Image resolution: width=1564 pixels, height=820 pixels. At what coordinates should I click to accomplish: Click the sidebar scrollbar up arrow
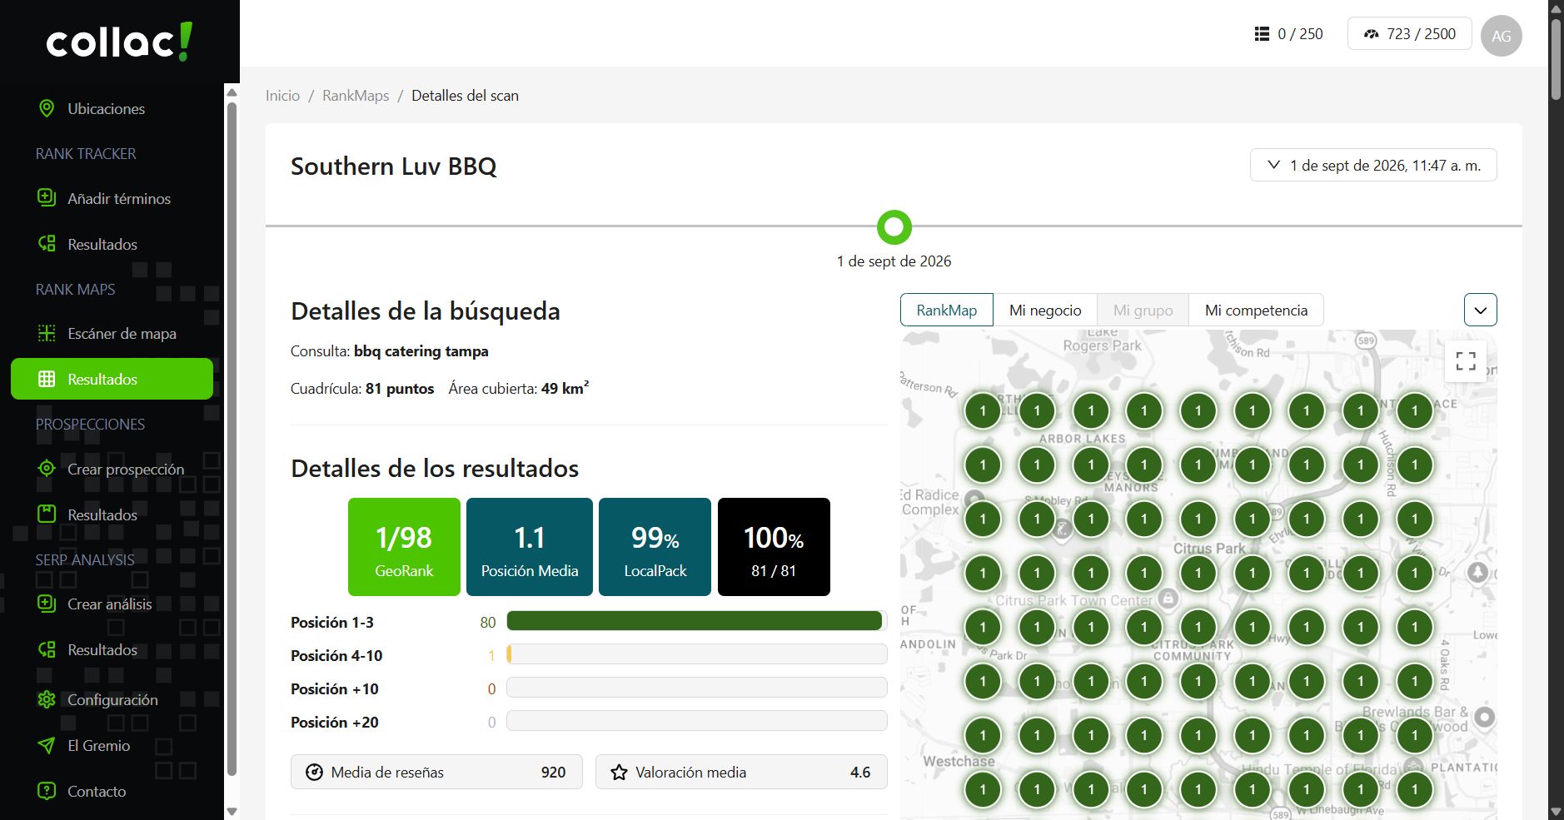[x=232, y=92]
